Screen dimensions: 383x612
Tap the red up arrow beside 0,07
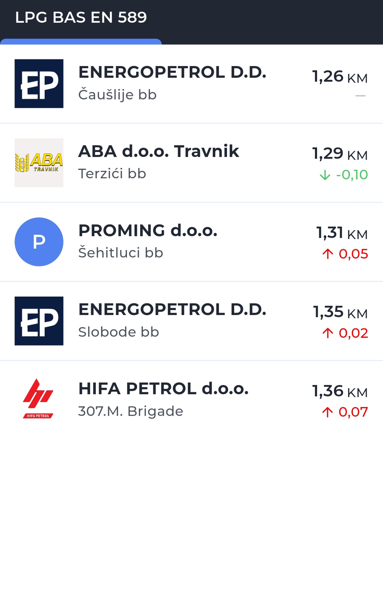tap(327, 412)
